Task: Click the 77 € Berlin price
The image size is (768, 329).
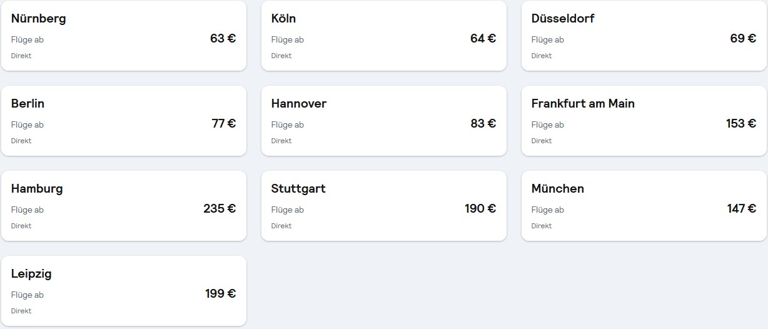Action: pos(223,124)
